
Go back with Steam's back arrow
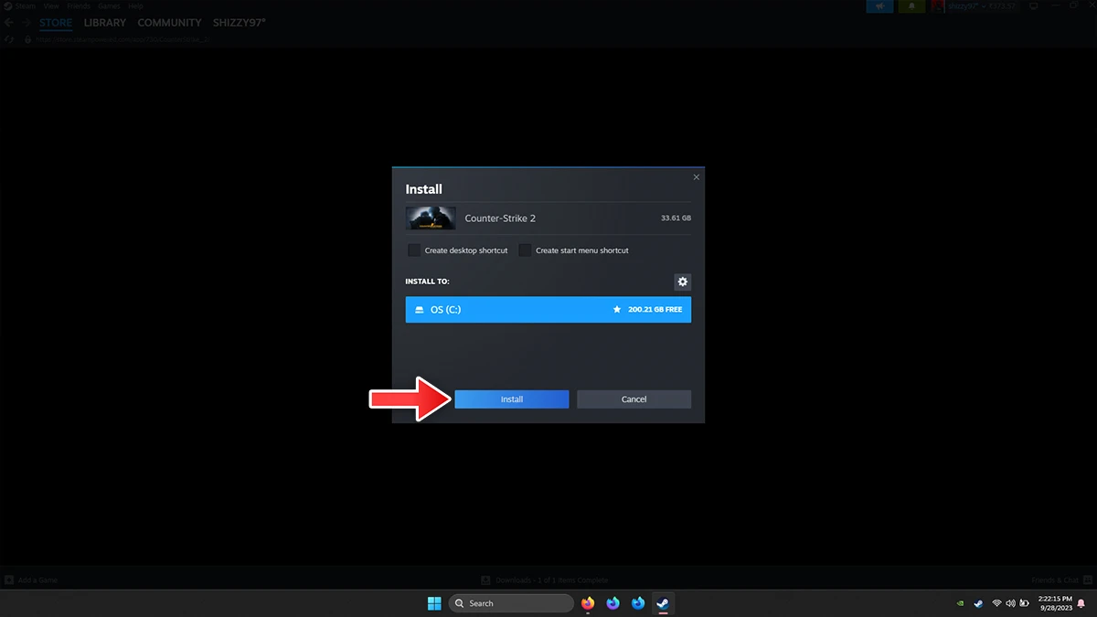pyautogui.click(x=9, y=22)
